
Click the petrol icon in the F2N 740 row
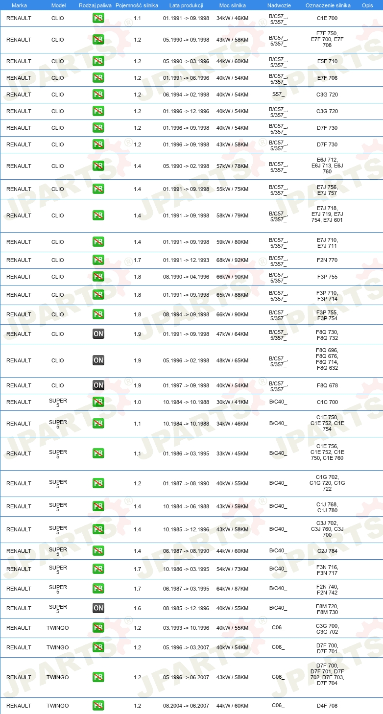coord(98,589)
